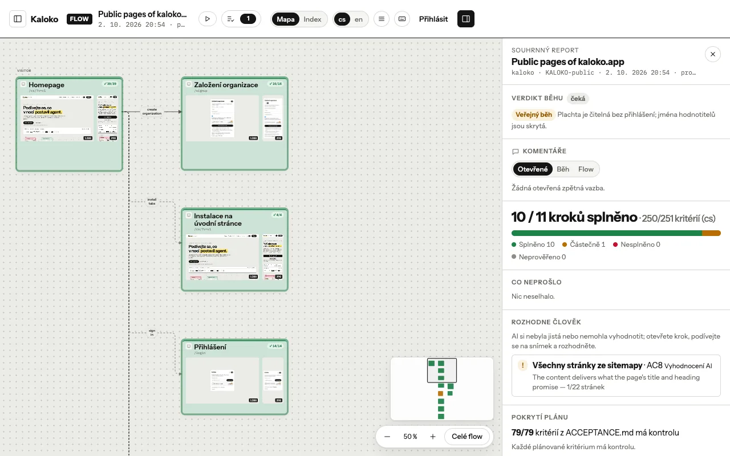Click the 50 % zoom level value
Image resolution: width=730 pixels, height=456 pixels.
(x=410, y=437)
